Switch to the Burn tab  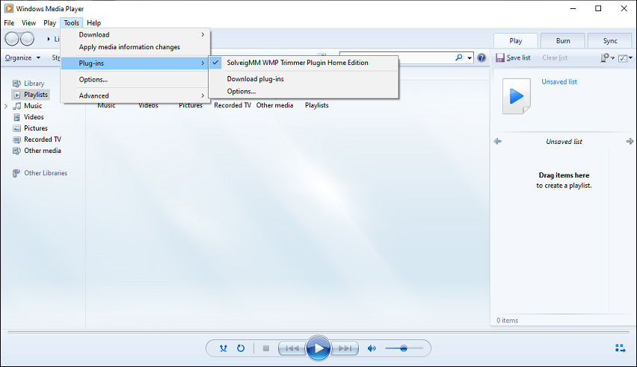click(x=563, y=40)
